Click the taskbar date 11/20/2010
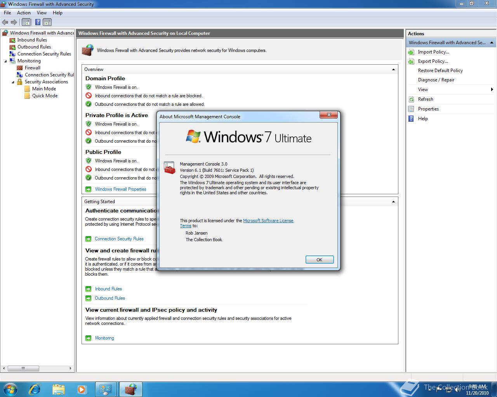Screen dimensions: 497x397 tap(477, 393)
